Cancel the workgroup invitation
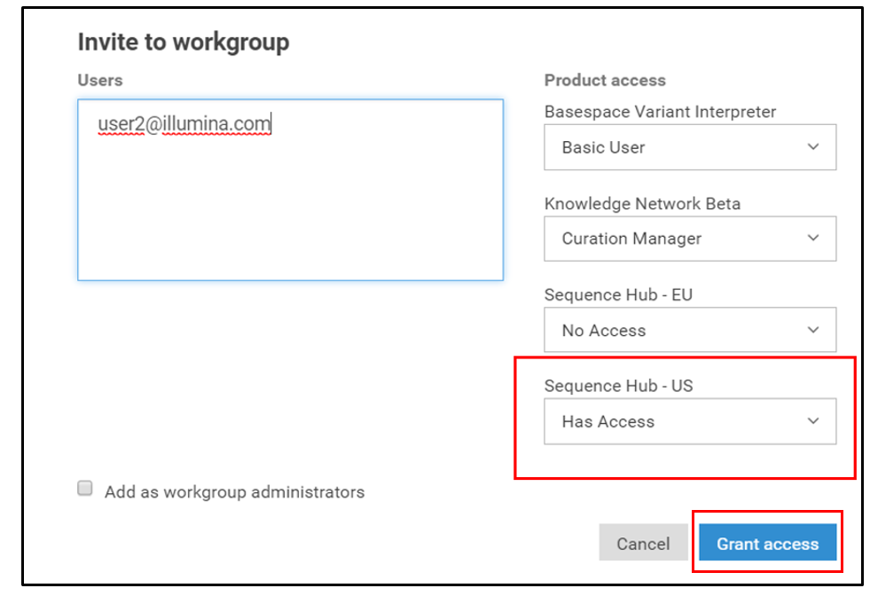The height and width of the screenshot is (596, 870). click(x=643, y=544)
